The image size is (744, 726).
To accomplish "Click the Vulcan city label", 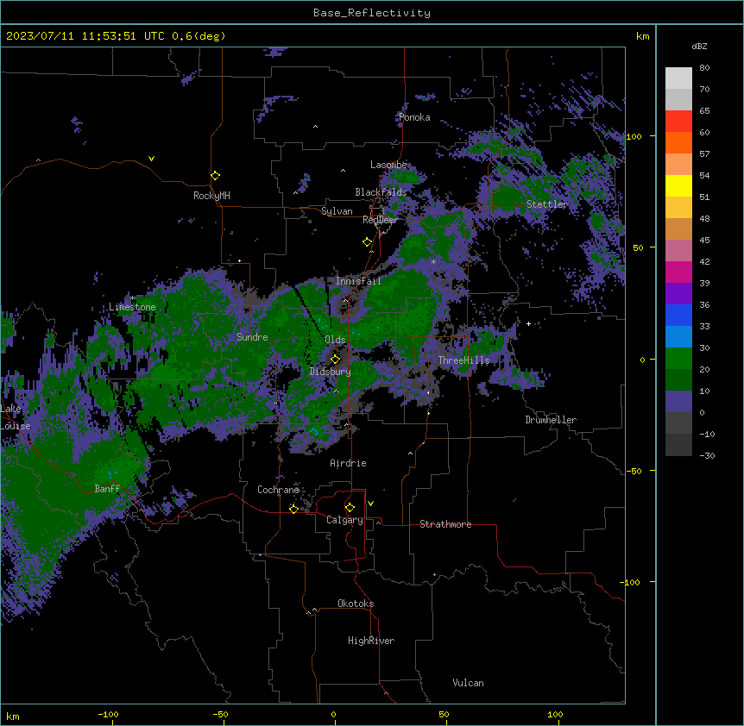I will pyautogui.click(x=469, y=683).
